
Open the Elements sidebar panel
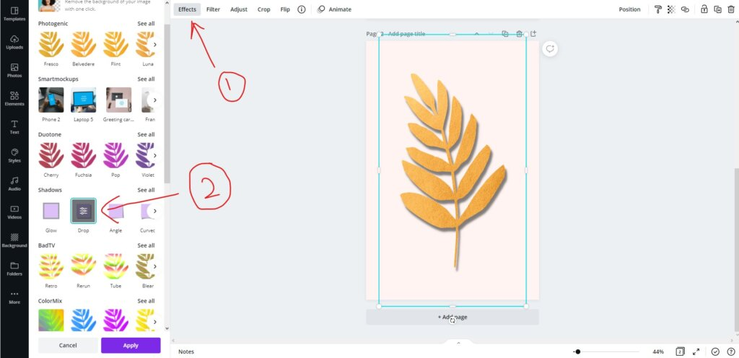(x=14, y=98)
